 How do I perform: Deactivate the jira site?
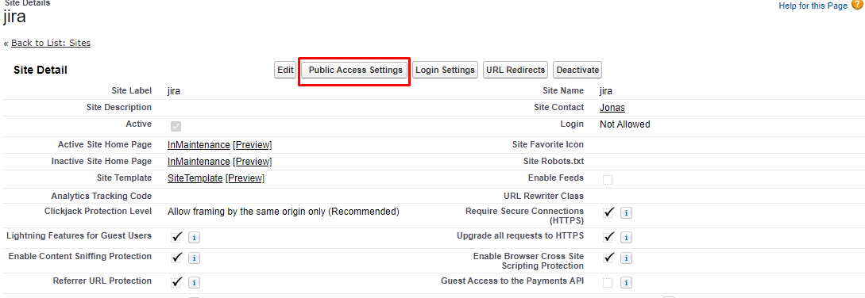click(577, 70)
